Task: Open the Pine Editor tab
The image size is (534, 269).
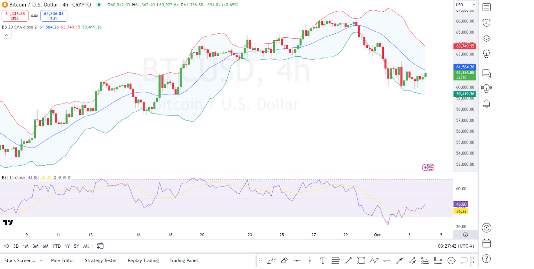Action: tap(62, 261)
